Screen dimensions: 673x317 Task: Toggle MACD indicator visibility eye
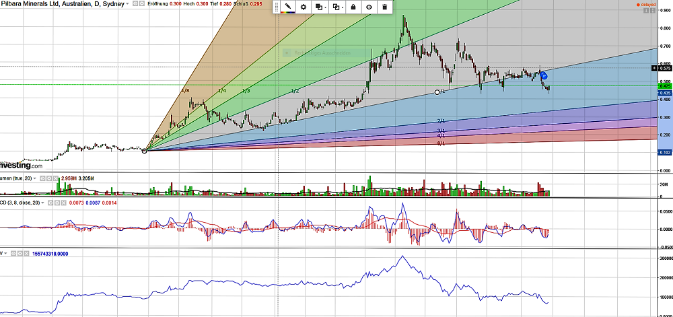pyautogui.click(x=50, y=203)
